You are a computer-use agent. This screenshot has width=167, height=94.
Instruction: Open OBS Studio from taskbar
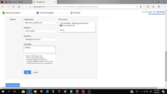pos(89,91)
